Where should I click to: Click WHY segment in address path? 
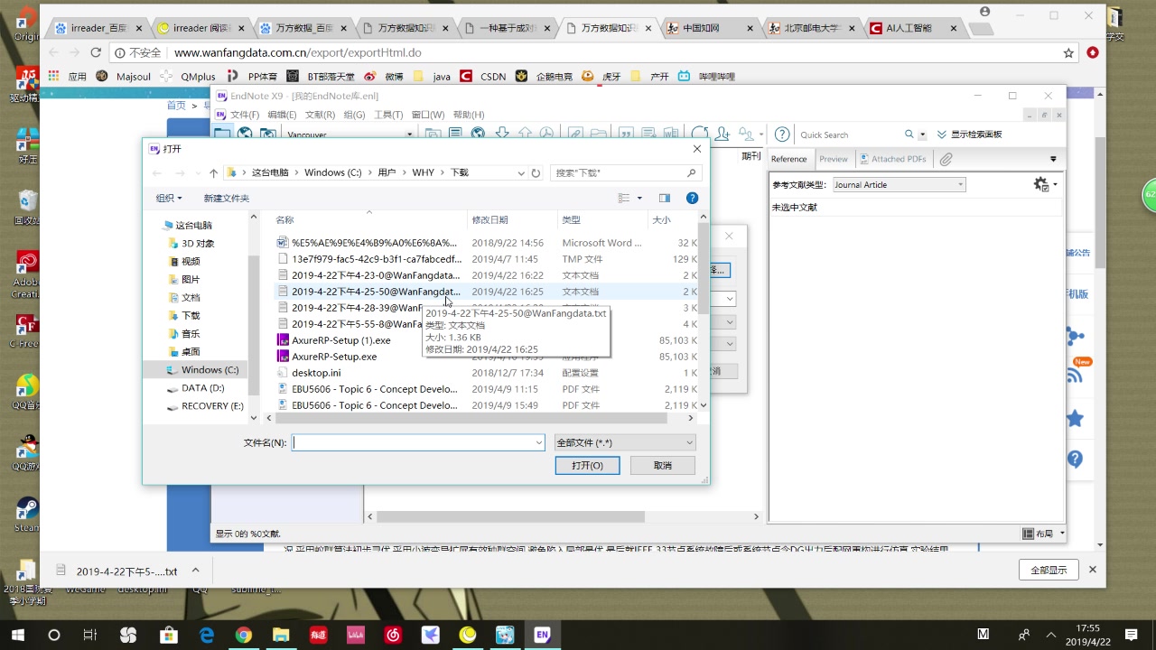[x=423, y=172]
